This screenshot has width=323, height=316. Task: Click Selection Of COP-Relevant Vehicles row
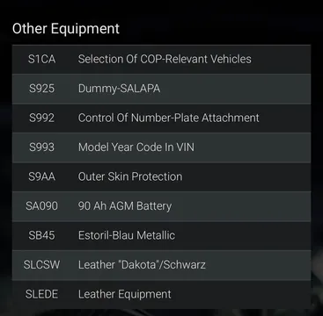click(161, 59)
